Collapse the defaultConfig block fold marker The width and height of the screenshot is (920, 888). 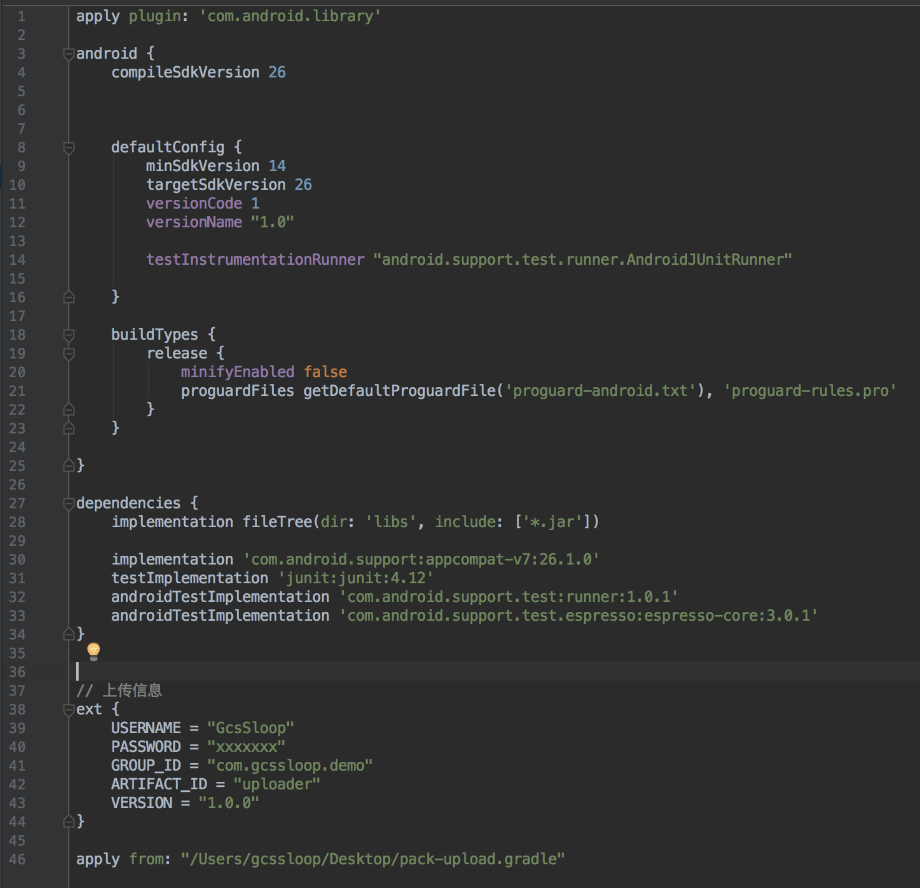click(x=69, y=148)
